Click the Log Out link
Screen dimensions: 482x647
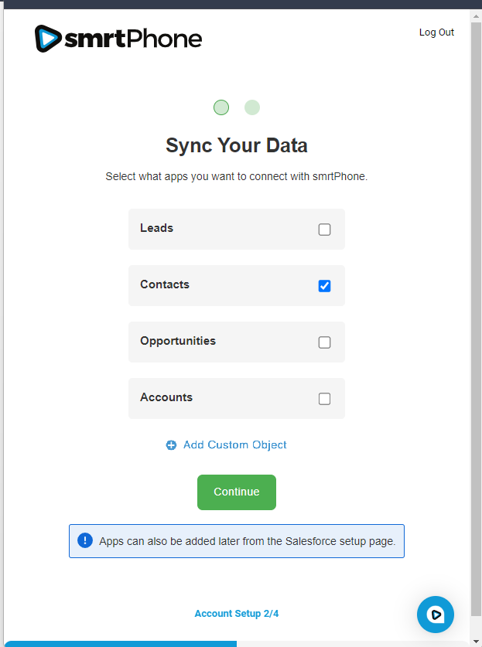click(436, 32)
